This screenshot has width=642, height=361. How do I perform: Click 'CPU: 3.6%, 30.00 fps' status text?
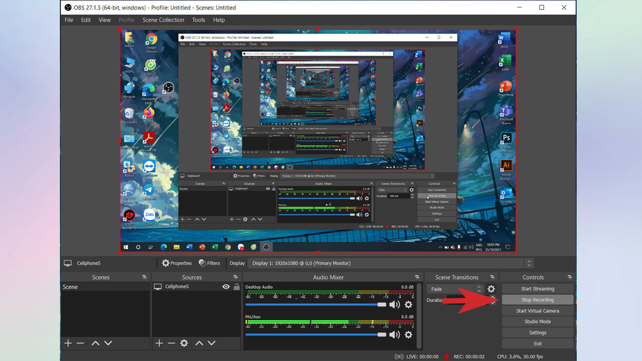520,356
